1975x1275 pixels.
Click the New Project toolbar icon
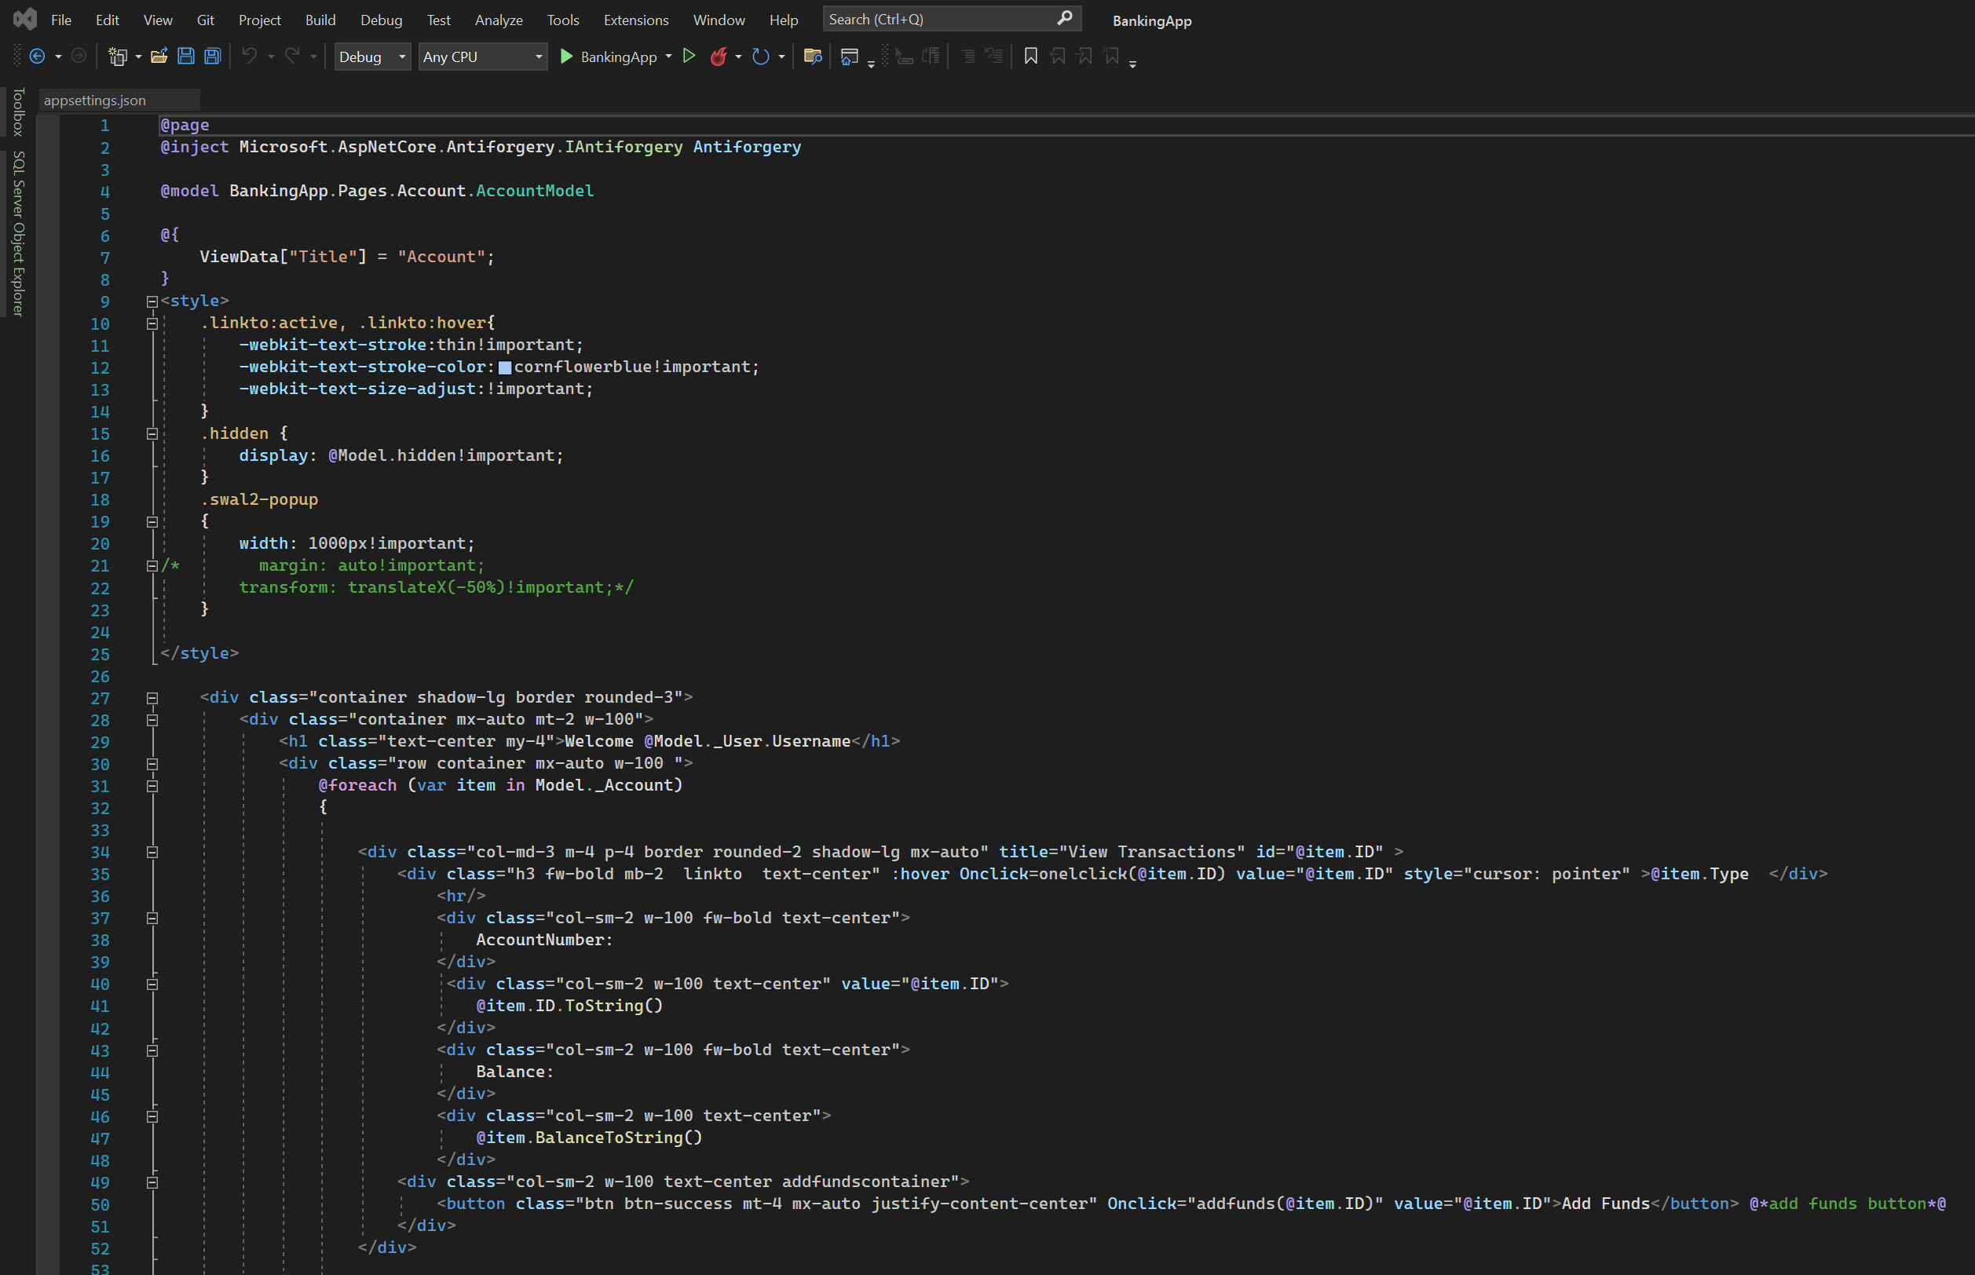pos(119,57)
